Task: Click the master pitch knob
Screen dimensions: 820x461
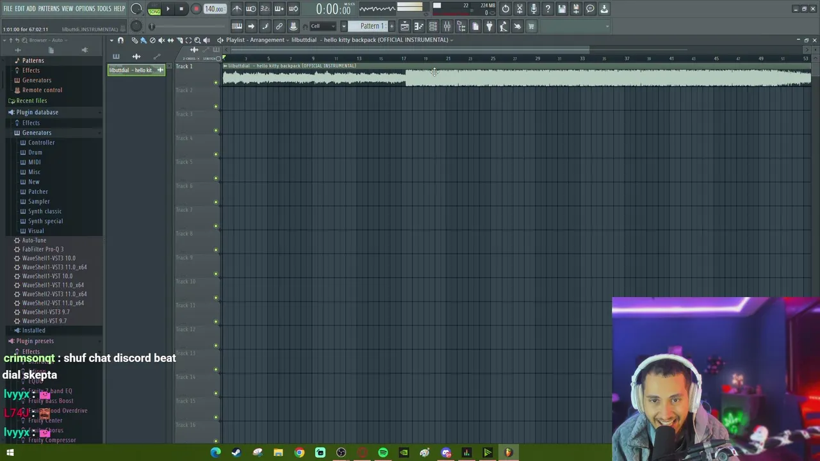Action: tap(136, 26)
